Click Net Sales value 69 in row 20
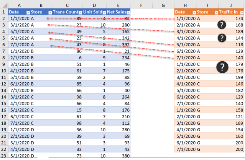This screenshot has width=245, height=160. (118, 136)
